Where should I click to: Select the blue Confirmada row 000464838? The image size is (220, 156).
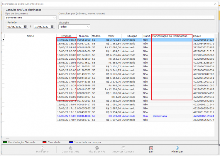pyautogui.click(x=109, y=116)
